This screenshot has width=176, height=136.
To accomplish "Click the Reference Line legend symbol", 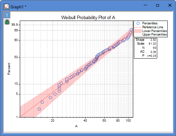I will point(138,28).
